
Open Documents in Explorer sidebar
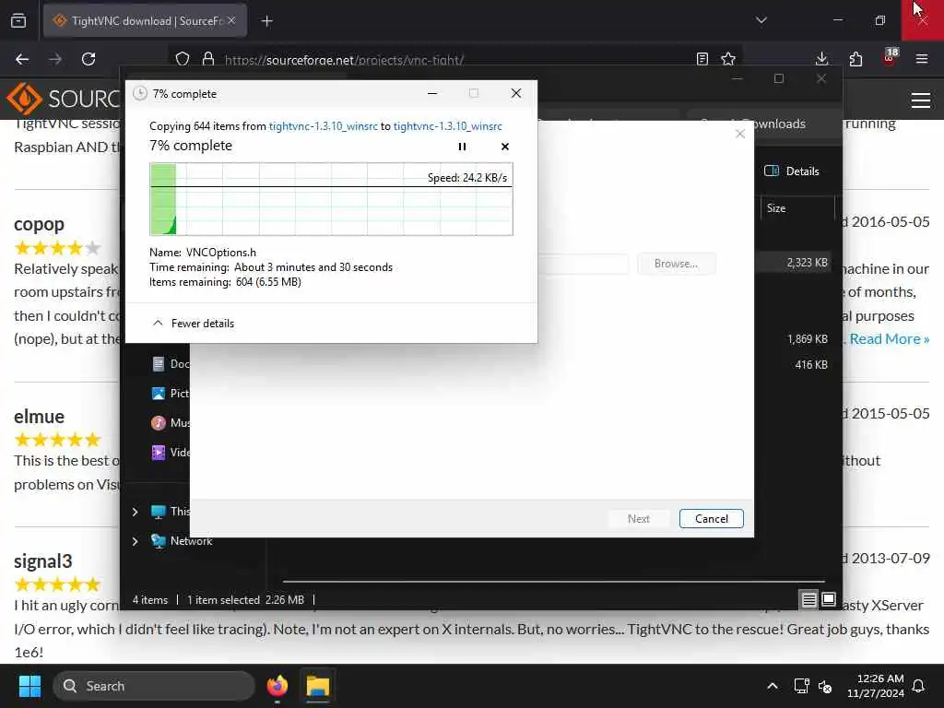(x=171, y=363)
